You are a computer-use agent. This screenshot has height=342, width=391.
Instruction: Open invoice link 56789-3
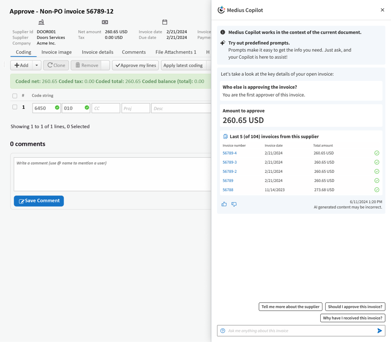click(x=230, y=162)
